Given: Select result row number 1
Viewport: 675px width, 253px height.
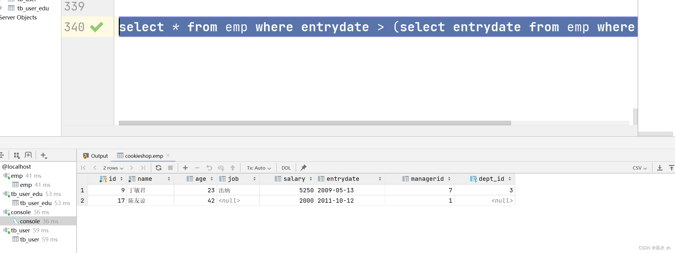Looking at the screenshot, I should (82, 190).
